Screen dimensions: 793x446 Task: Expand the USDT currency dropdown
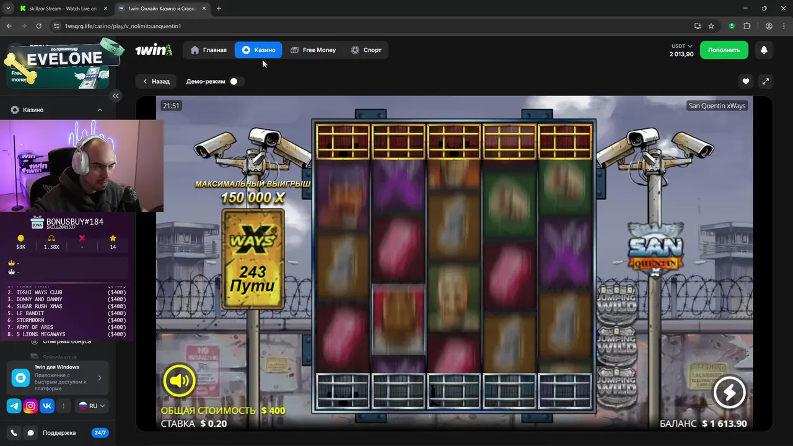click(681, 46)
